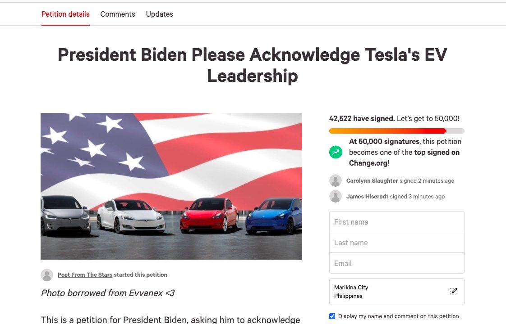Switch to the Comments tab
The height and width of the screenshot is (324, 506).
click(117, 14)
